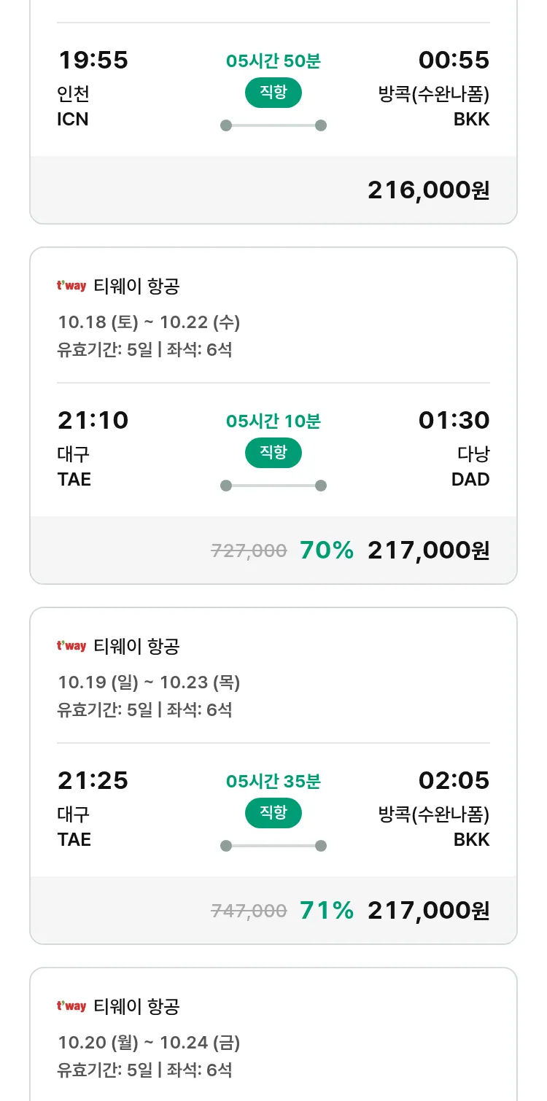The height and width of the screenshot is (1101, 547).
Task: Tap the 19:55 Incheon departure time
Action: click(93, 60)
